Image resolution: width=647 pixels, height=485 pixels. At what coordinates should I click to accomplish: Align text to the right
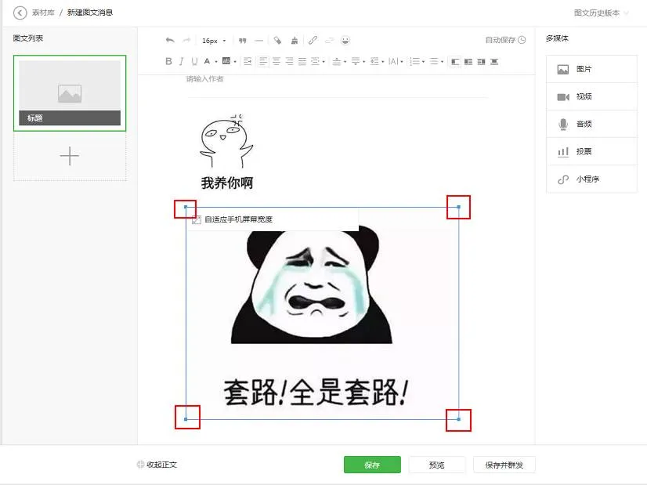click(289, 61)
